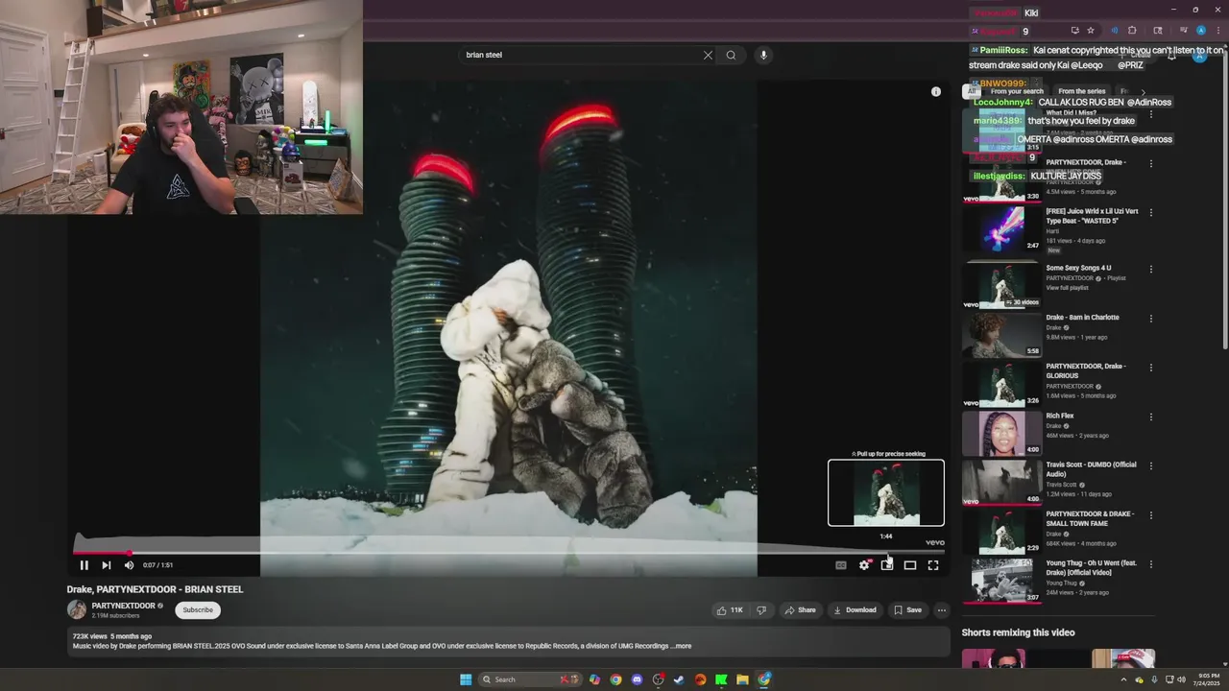This screenshot has height=691, width=1229.
Task: Open options menu for 'What Did I Miss?'
Action: (1151, 114)
